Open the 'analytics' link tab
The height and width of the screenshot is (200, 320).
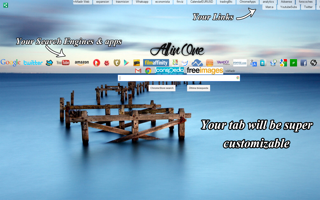(x=268, y=2)
